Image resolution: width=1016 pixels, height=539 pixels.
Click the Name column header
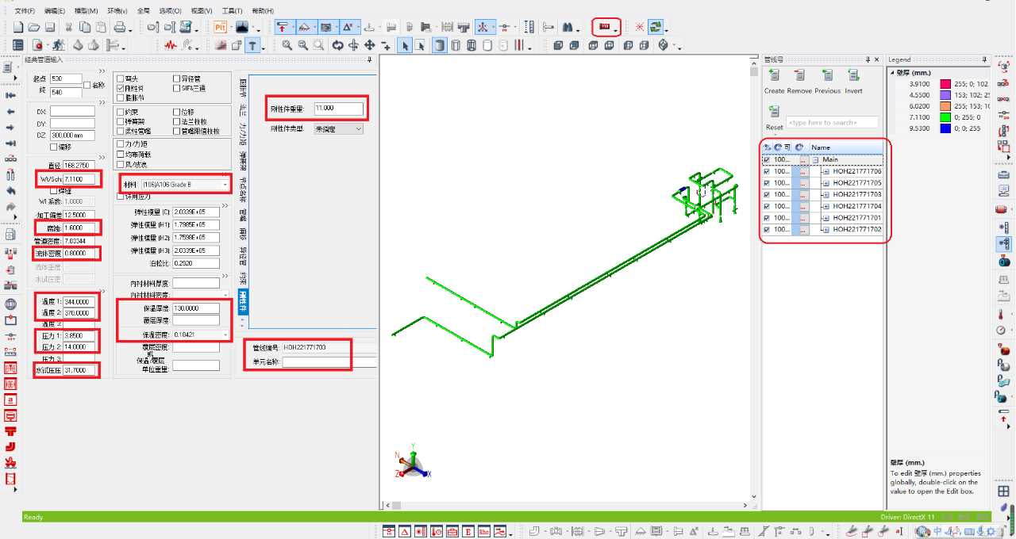(845, 147)
